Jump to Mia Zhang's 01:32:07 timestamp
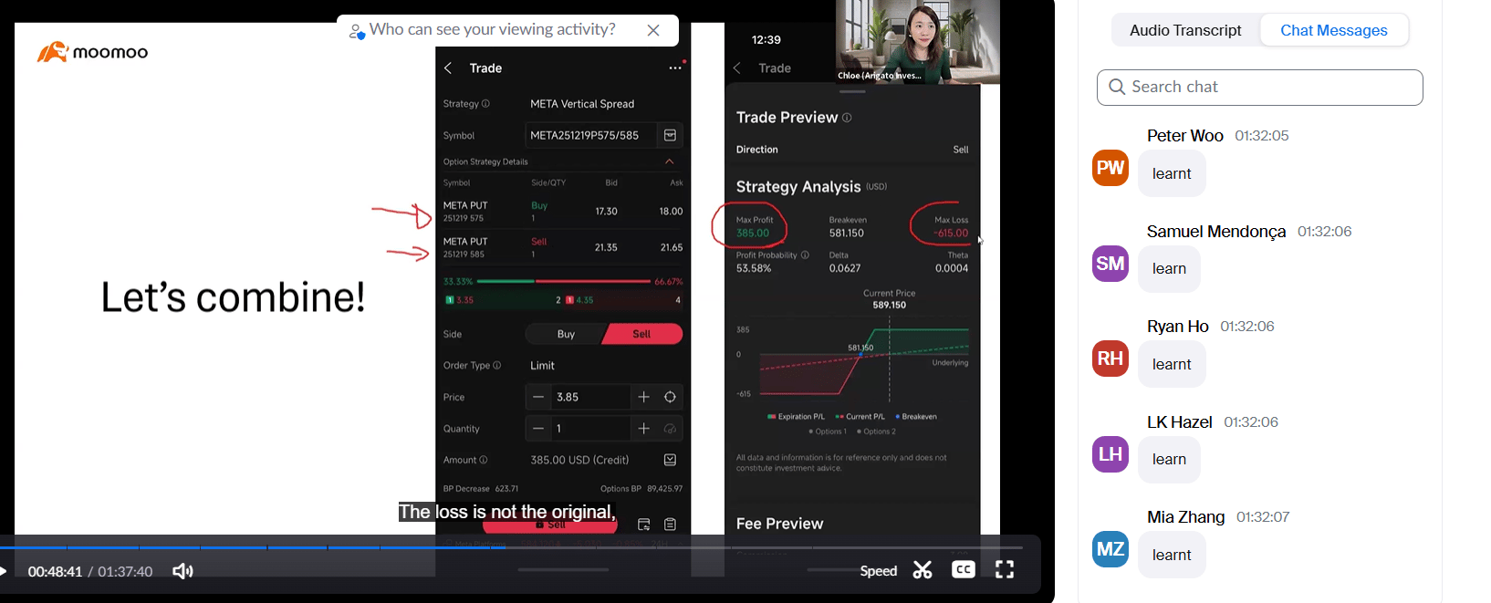Screen dimensions: 1491x603 (1263, 517)
